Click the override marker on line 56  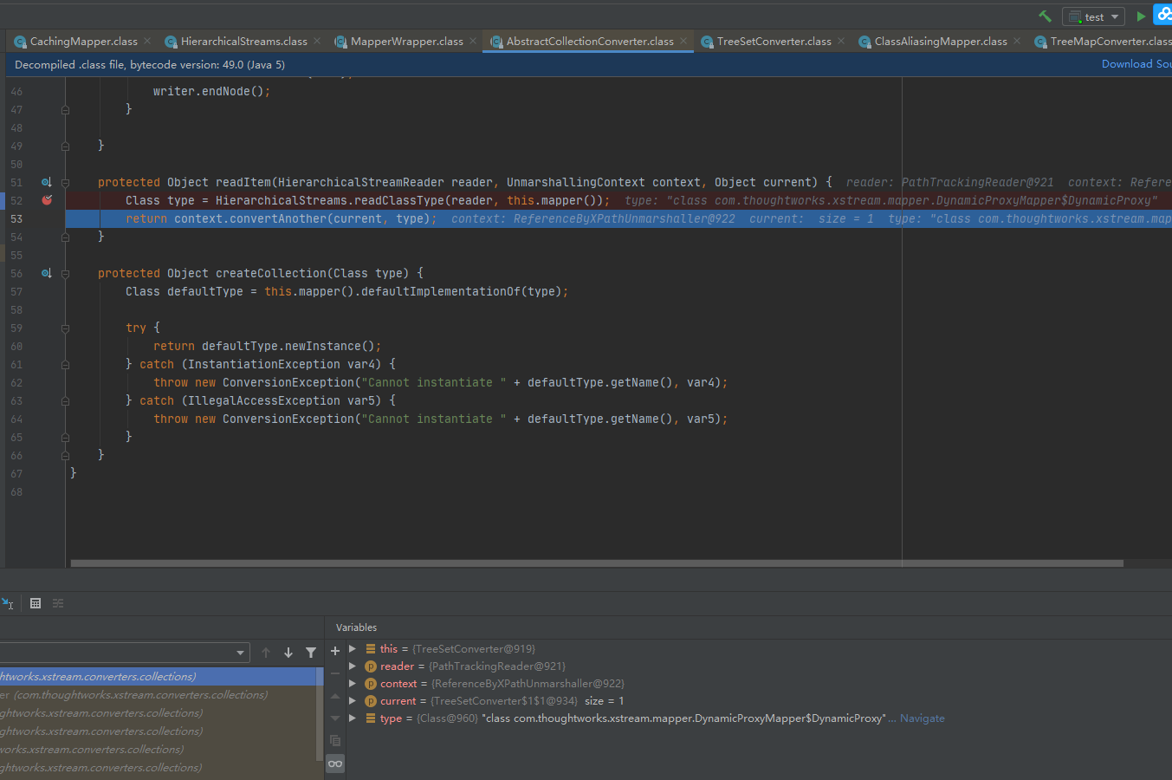[x=47, y=273]
